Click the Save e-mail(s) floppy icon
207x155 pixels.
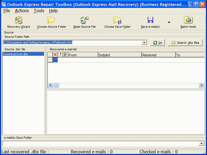pyautogui.click(x=150, y=20)
